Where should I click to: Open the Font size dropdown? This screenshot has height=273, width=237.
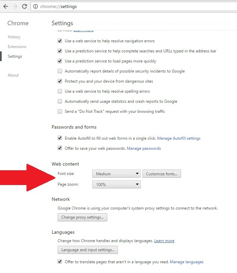point(116,174)
